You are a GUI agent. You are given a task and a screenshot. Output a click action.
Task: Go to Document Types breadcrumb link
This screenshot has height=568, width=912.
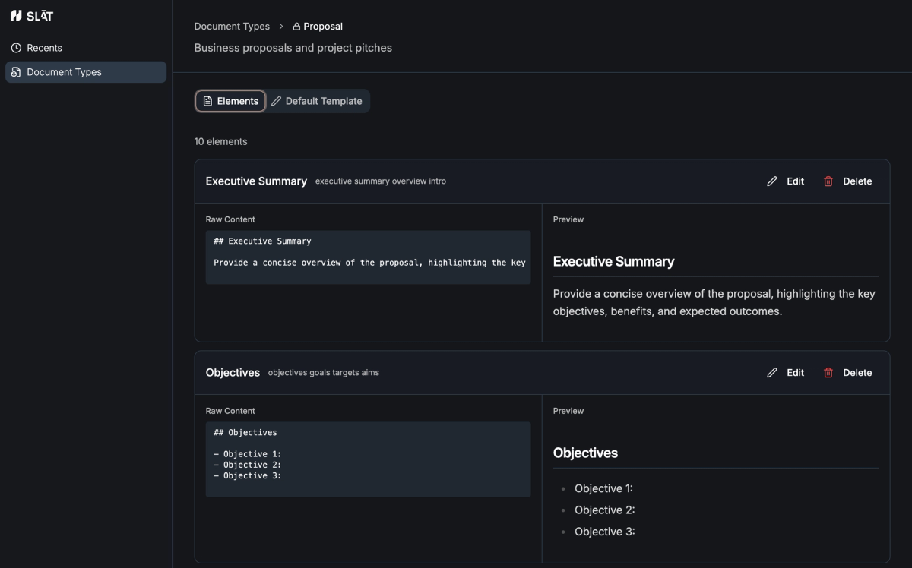[232, 27]
